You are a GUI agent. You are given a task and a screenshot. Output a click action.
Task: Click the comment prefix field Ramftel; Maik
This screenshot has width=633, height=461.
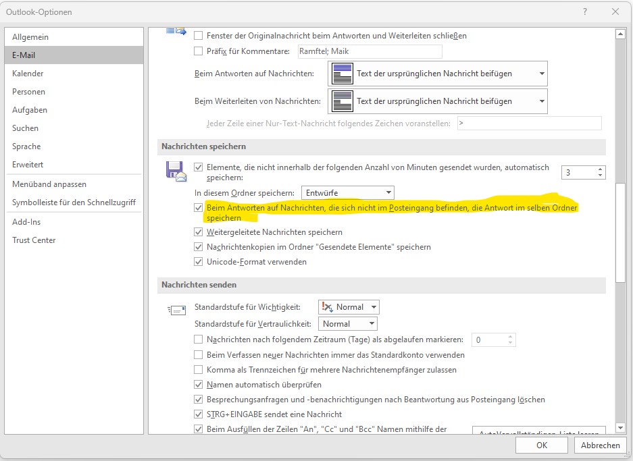pyautogui.click(x=370, y=51)
